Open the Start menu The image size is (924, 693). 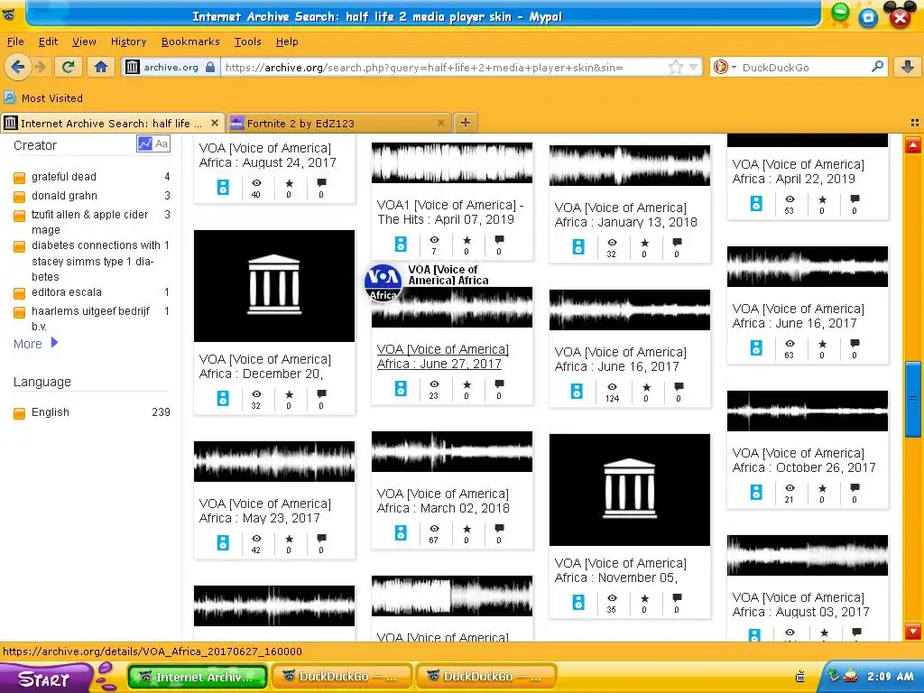pos(45,678)
